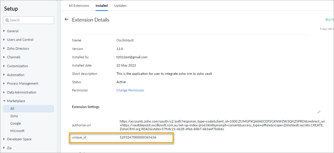The height and width of the screenshot is (153, 334).
Task: Click the version value 13.0
Action: click(120, 49)
